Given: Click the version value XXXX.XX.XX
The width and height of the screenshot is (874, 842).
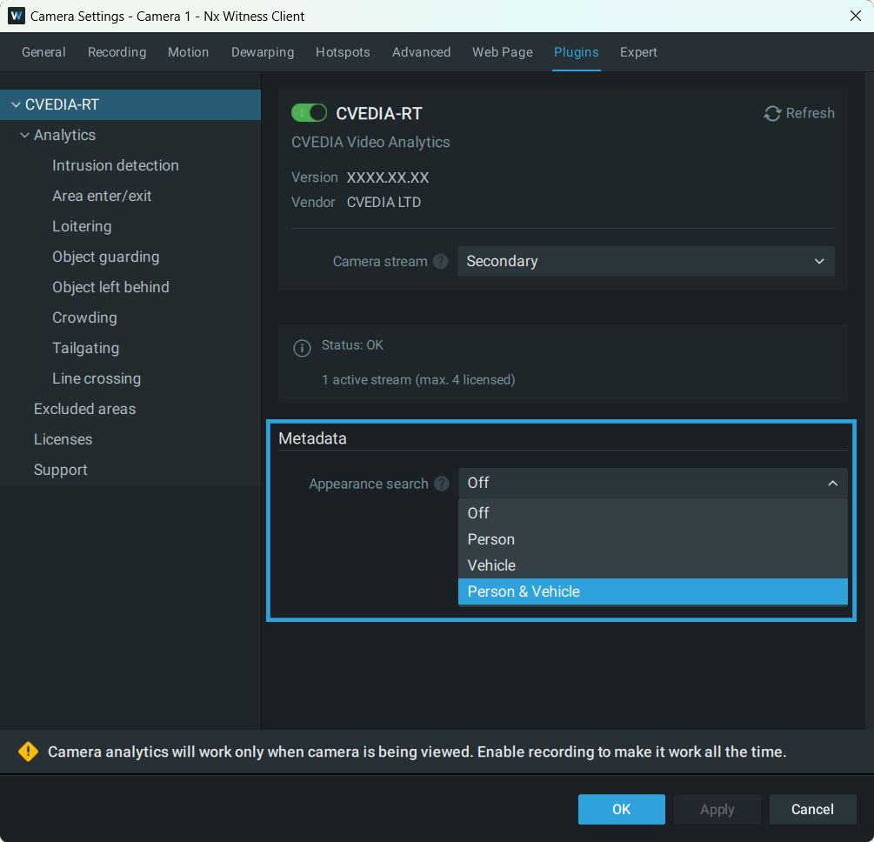Looking at the screenshot, I should coord(388,177).
